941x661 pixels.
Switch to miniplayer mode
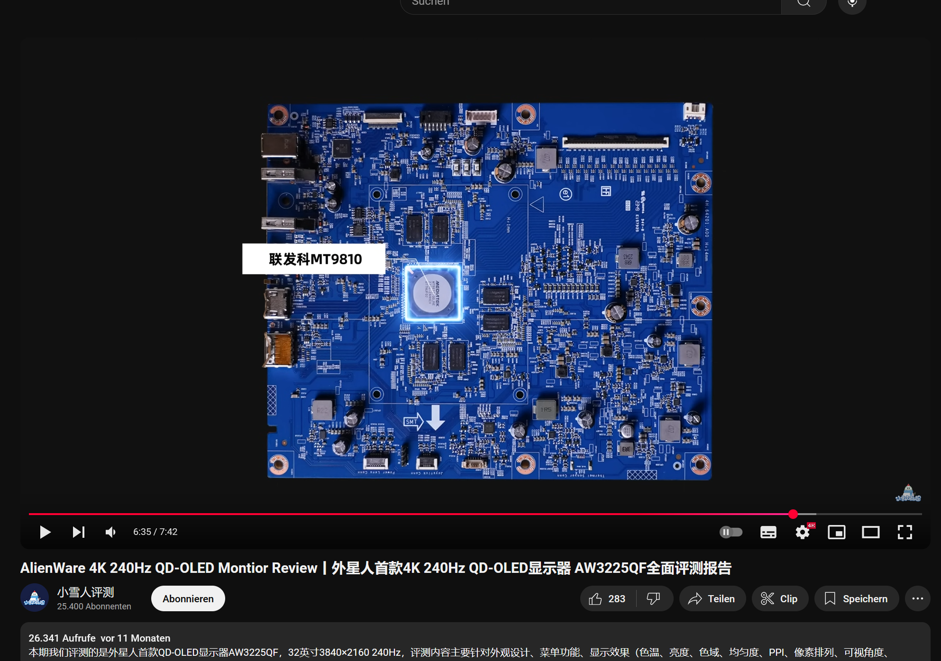pyautogui.click(x=837, y=532)
